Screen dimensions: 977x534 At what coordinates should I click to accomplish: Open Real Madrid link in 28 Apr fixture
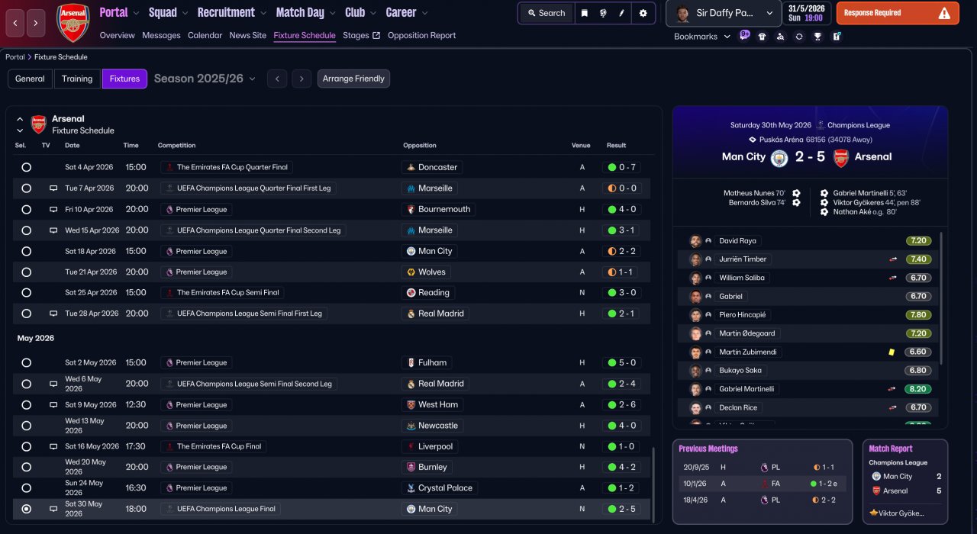(434, 314)
